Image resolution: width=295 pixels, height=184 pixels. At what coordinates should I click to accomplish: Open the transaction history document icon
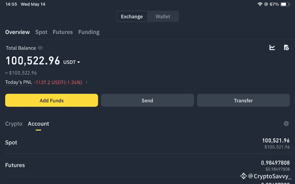tap(286, 47)
